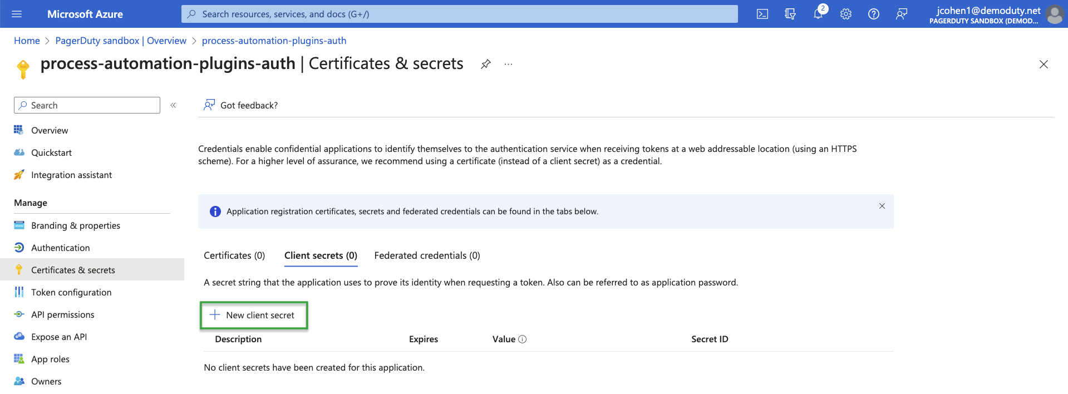Screen dimensions: 1068x394
Task: Click the top bar feedback icon
Action: tap(902, 14)
